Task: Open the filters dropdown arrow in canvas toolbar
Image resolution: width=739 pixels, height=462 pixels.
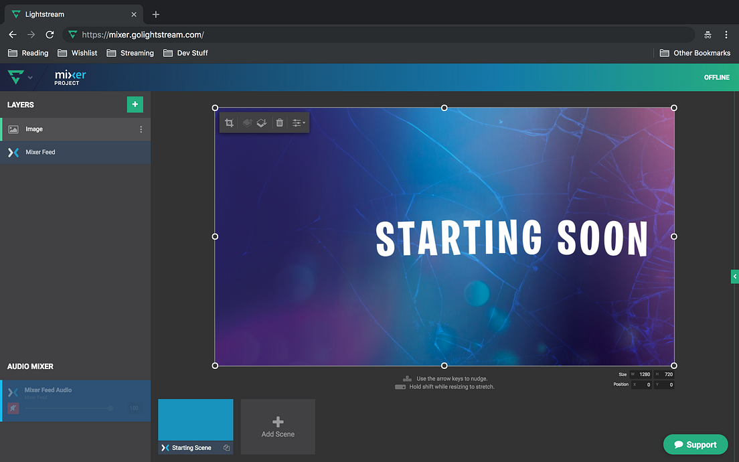Action: [303, 123]
